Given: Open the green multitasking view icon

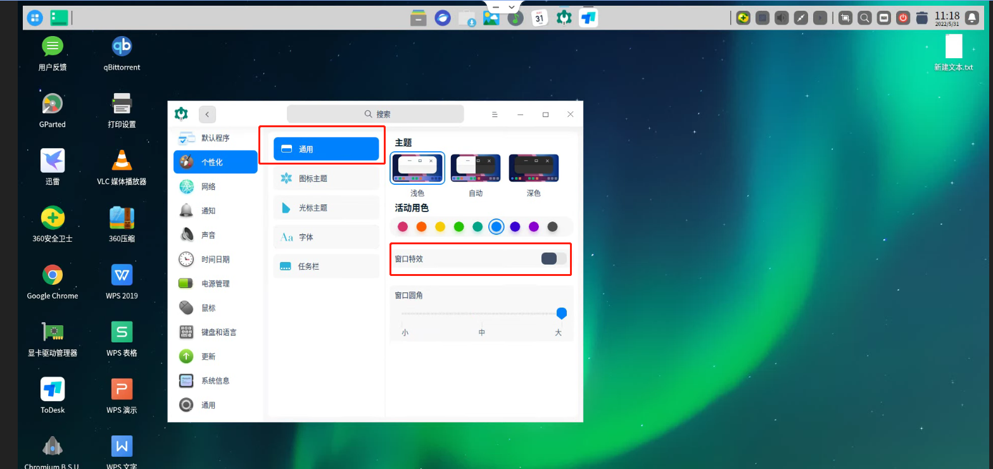Looking at the screenshot, I should point(59,18).
